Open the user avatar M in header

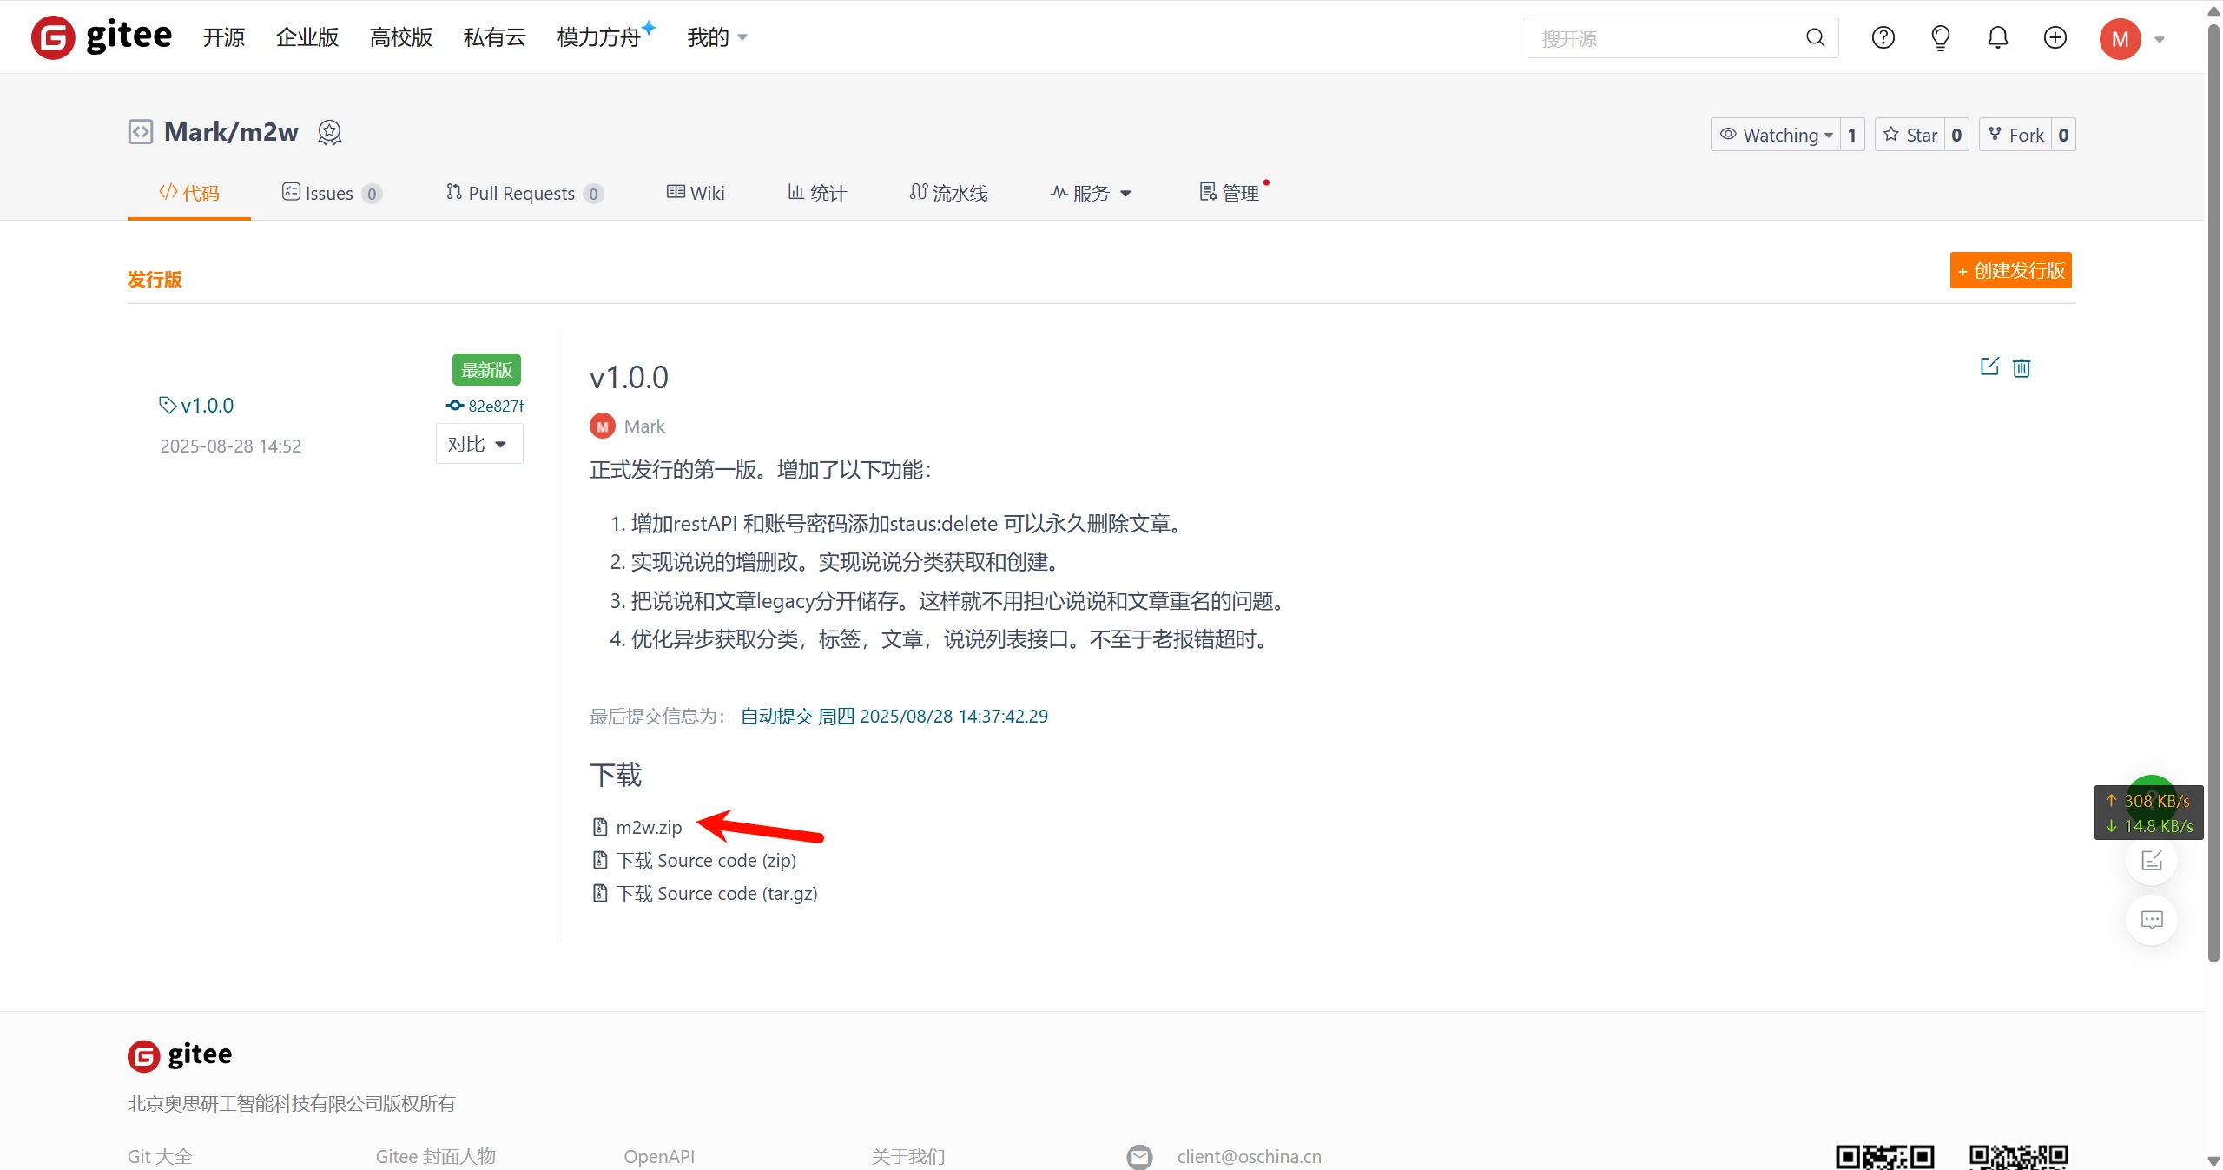point(2120,39)
